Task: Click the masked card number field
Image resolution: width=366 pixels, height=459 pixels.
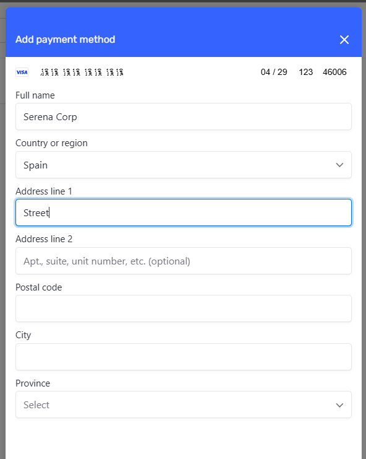Action: [82, 72]
